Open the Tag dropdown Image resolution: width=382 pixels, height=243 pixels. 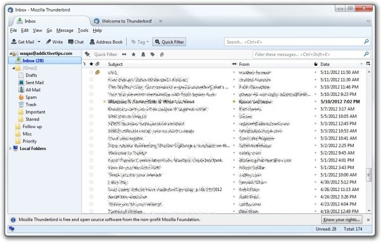click(140, 42)
